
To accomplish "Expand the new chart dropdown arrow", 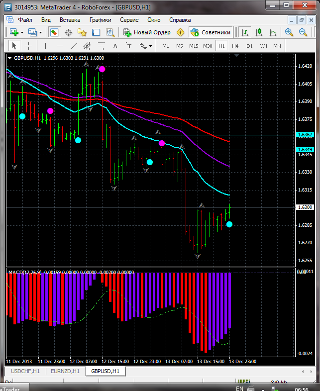I will pos(22,33).
